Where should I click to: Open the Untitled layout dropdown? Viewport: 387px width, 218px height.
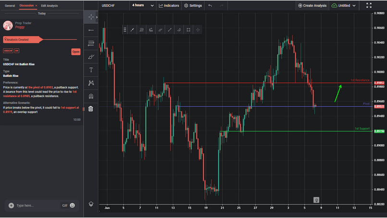point(344,5)
